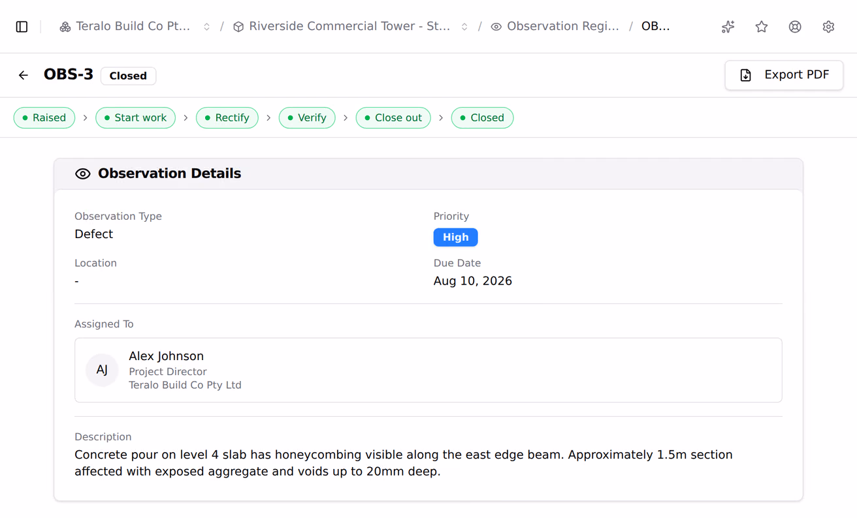Click the AJ avatar for Alex Johnson

(102, 370)
